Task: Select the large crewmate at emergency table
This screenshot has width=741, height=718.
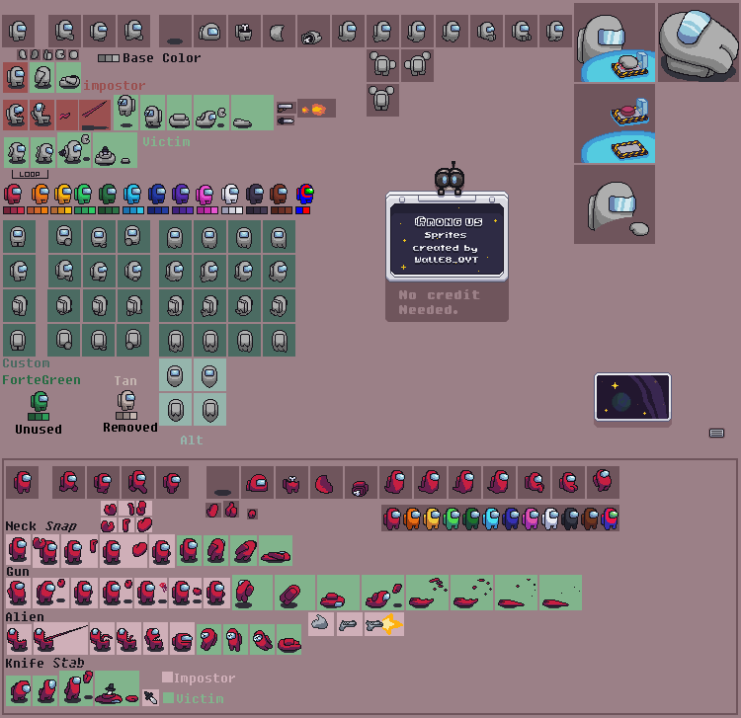Action: tap(615, 42)
